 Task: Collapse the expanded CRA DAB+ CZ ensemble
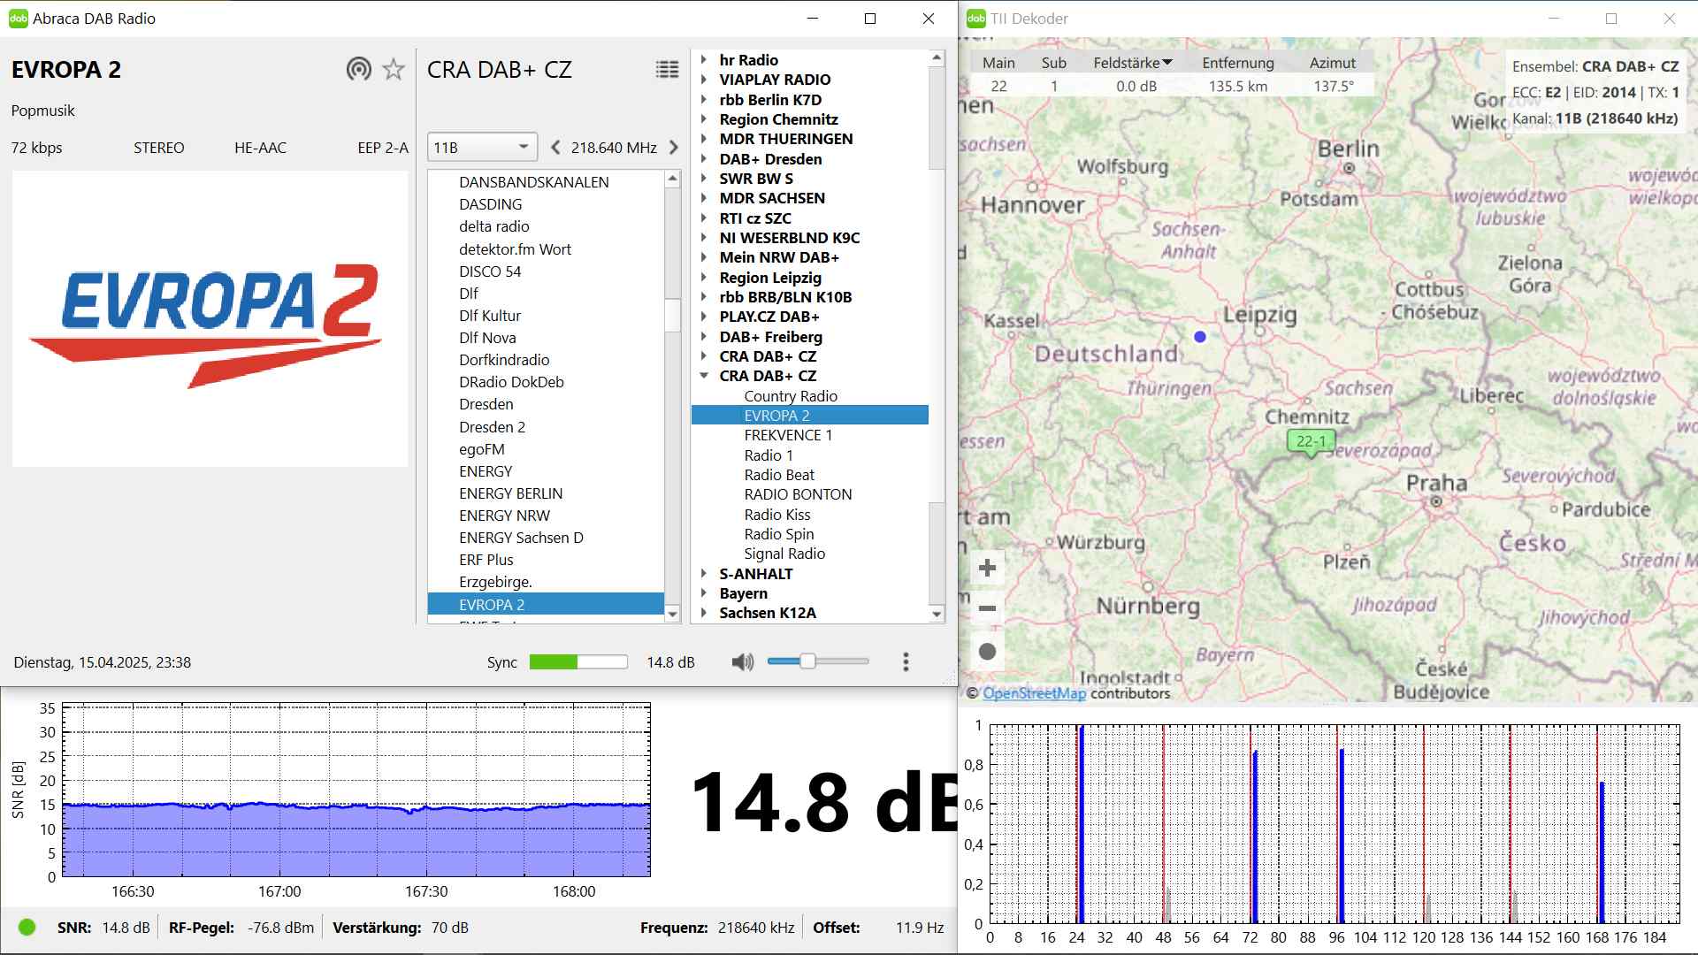point(705,376)
